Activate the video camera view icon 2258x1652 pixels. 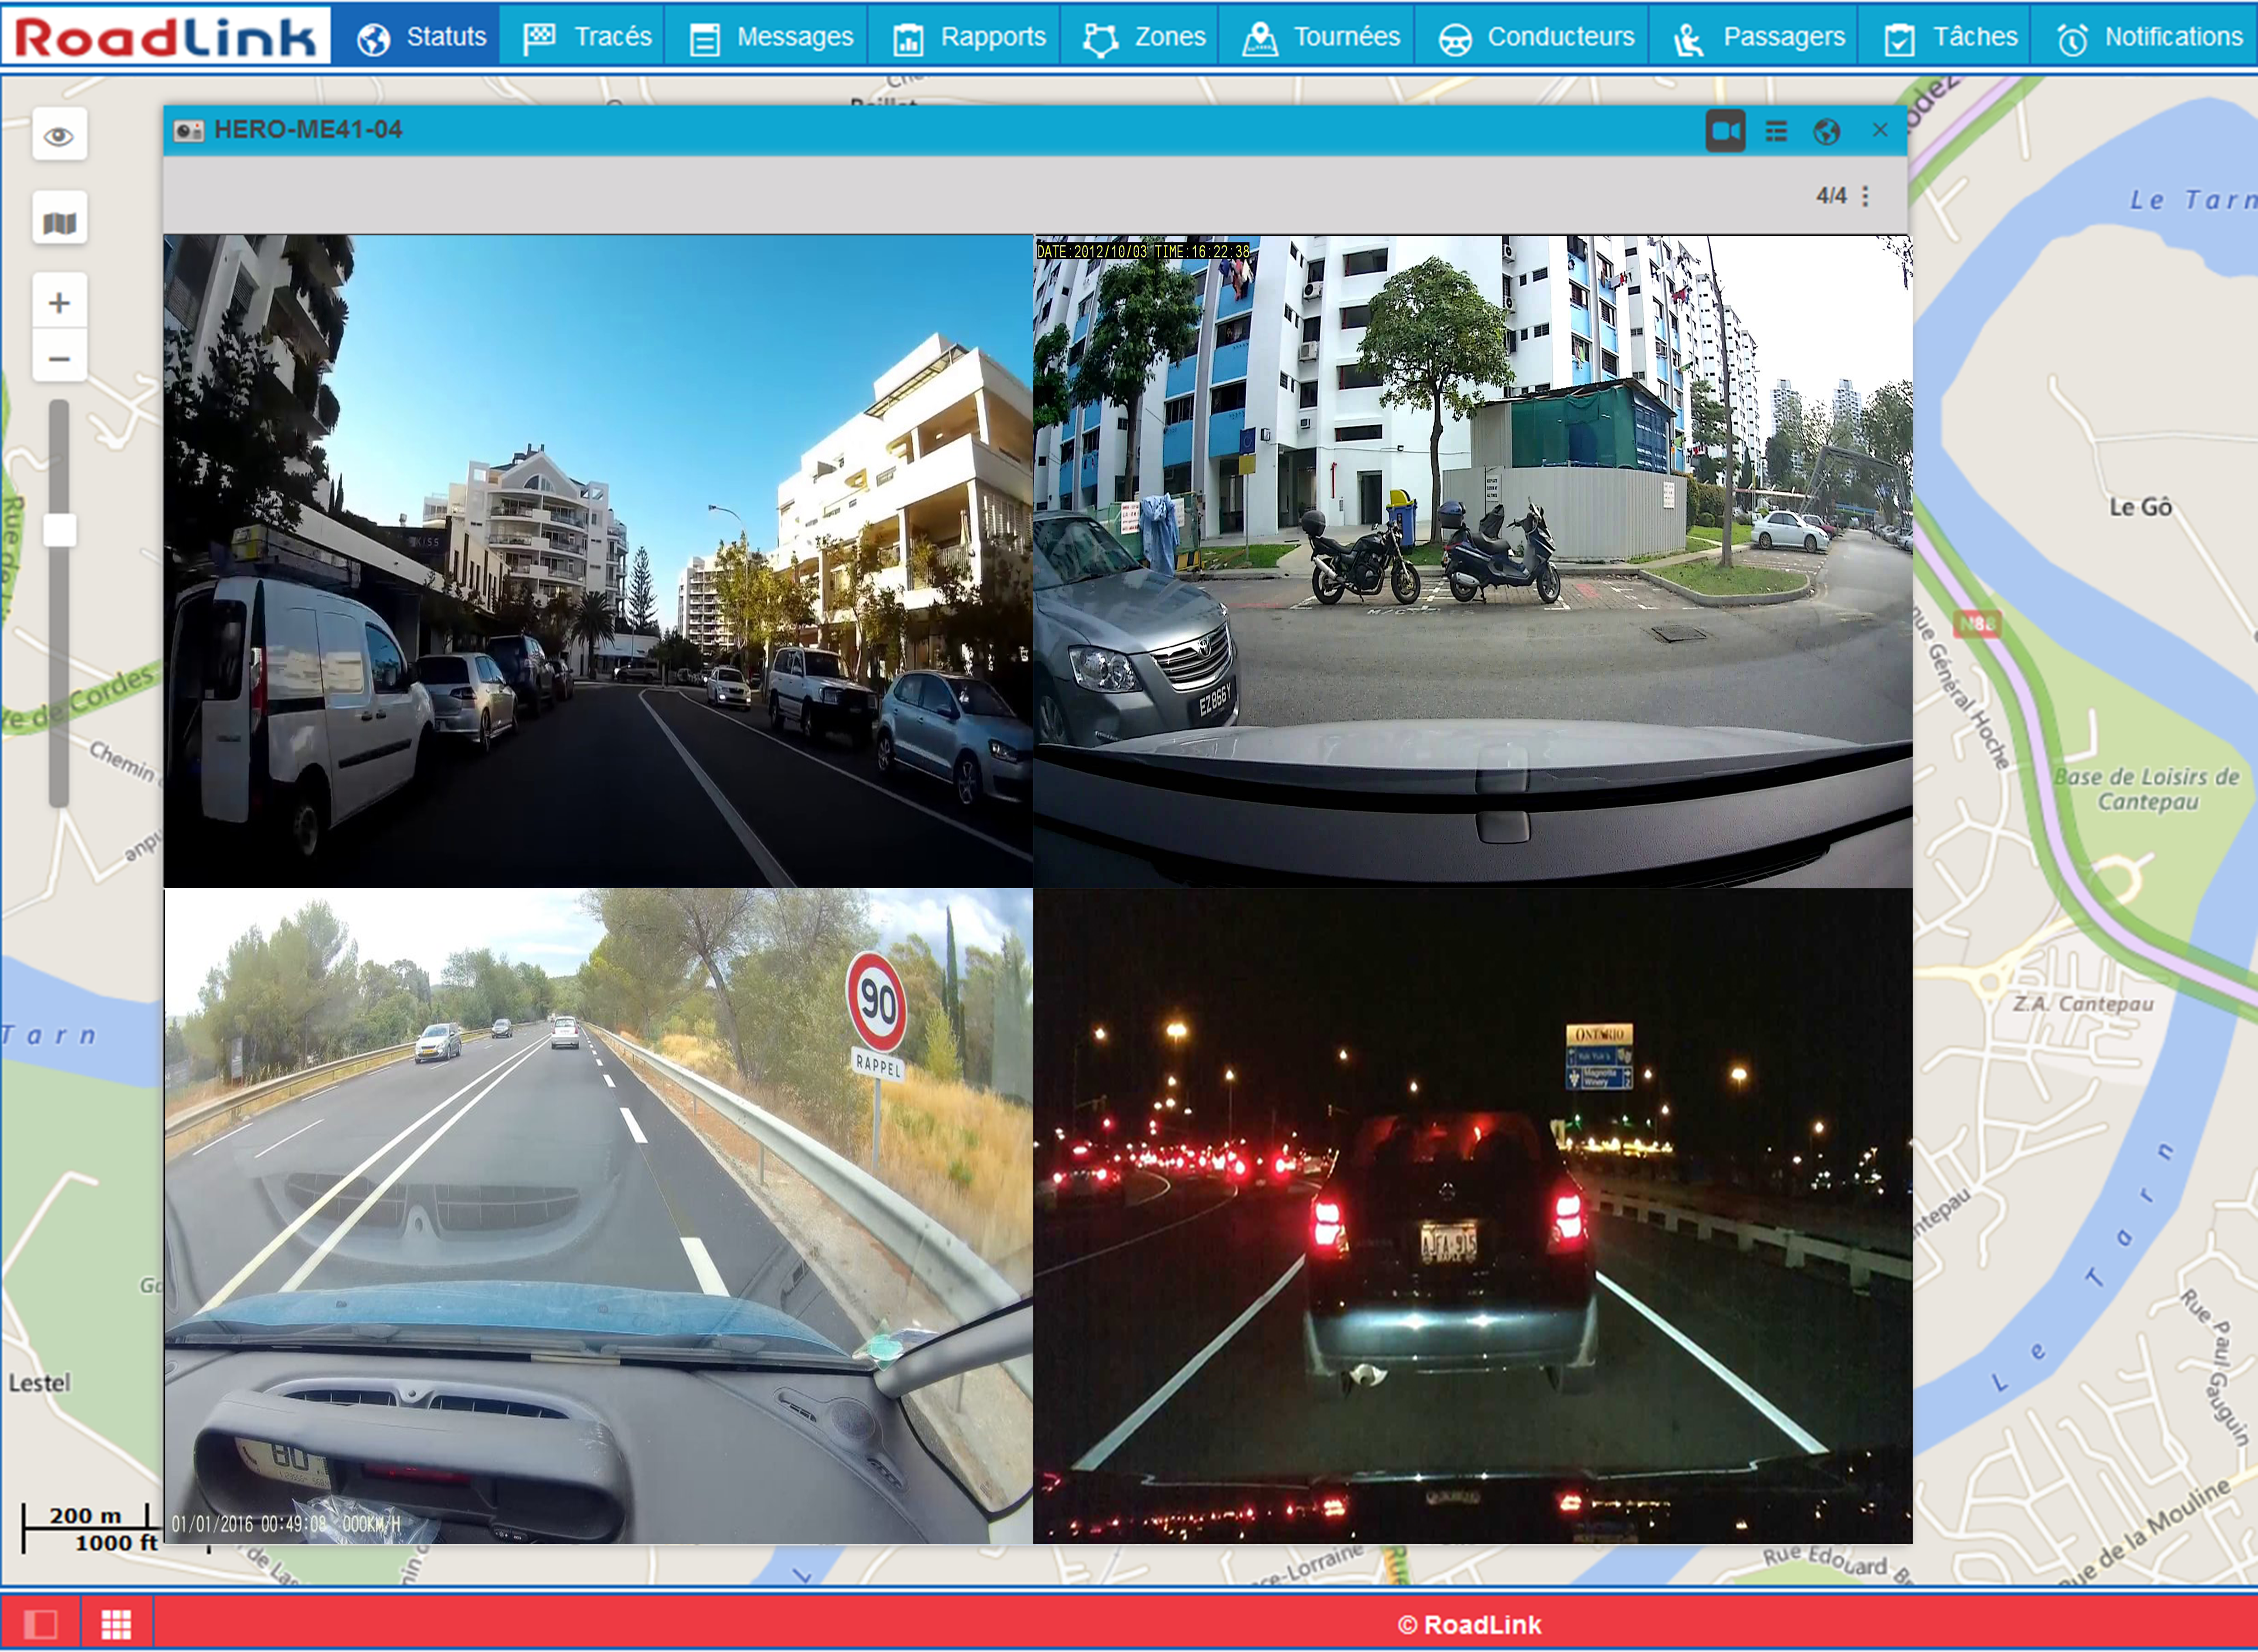1725,131
